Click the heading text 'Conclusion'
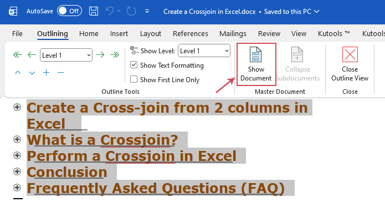 coord(67,172)
